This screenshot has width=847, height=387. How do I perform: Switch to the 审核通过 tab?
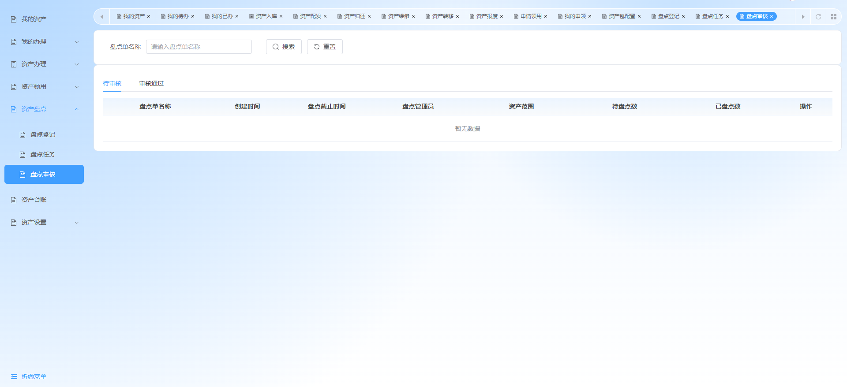(151, 83)
